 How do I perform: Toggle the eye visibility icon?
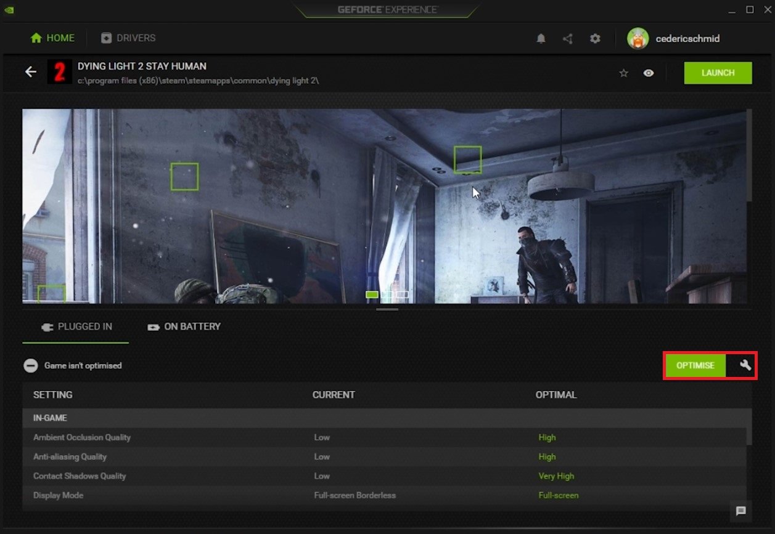(649, 73)
